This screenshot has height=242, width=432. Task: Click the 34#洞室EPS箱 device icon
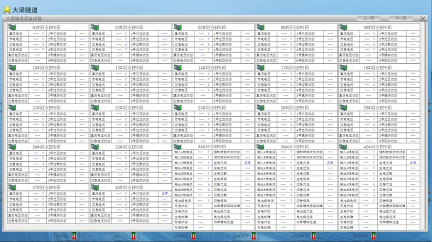[x=177, y=146]
